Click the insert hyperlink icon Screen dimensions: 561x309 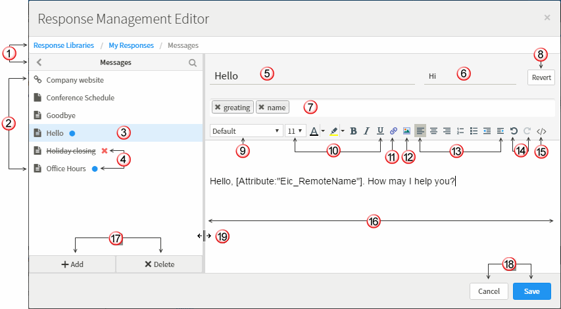[393, 131]
